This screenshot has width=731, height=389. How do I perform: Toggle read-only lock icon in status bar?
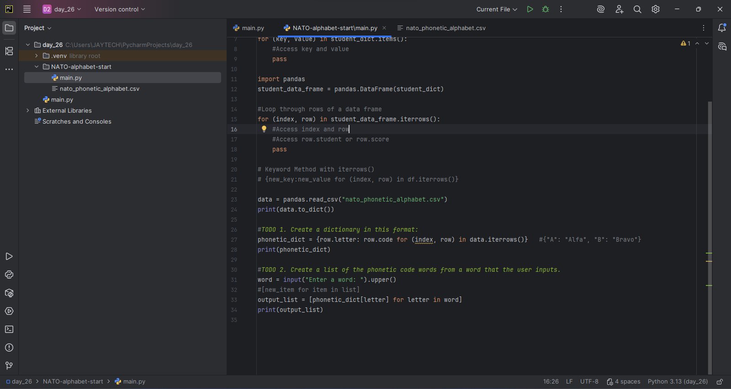click(x=720, y=382)
